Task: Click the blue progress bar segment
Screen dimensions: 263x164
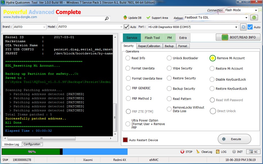Action: coord(95,152)
